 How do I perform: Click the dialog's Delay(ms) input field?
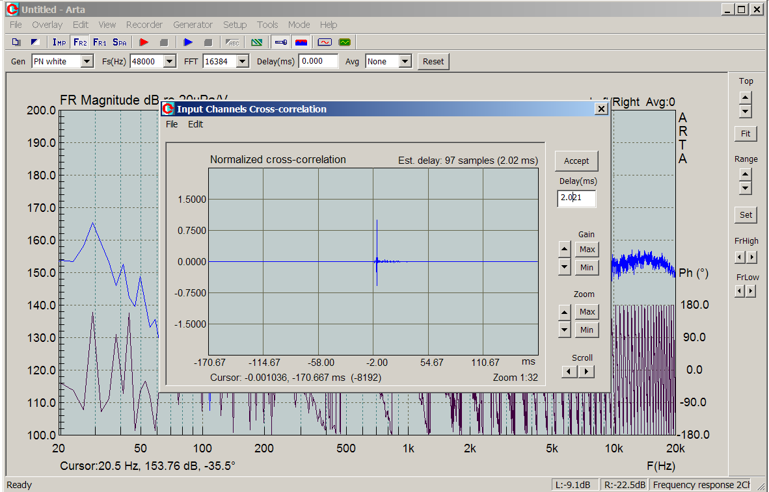pyautogui.click(x=576, y=198)
